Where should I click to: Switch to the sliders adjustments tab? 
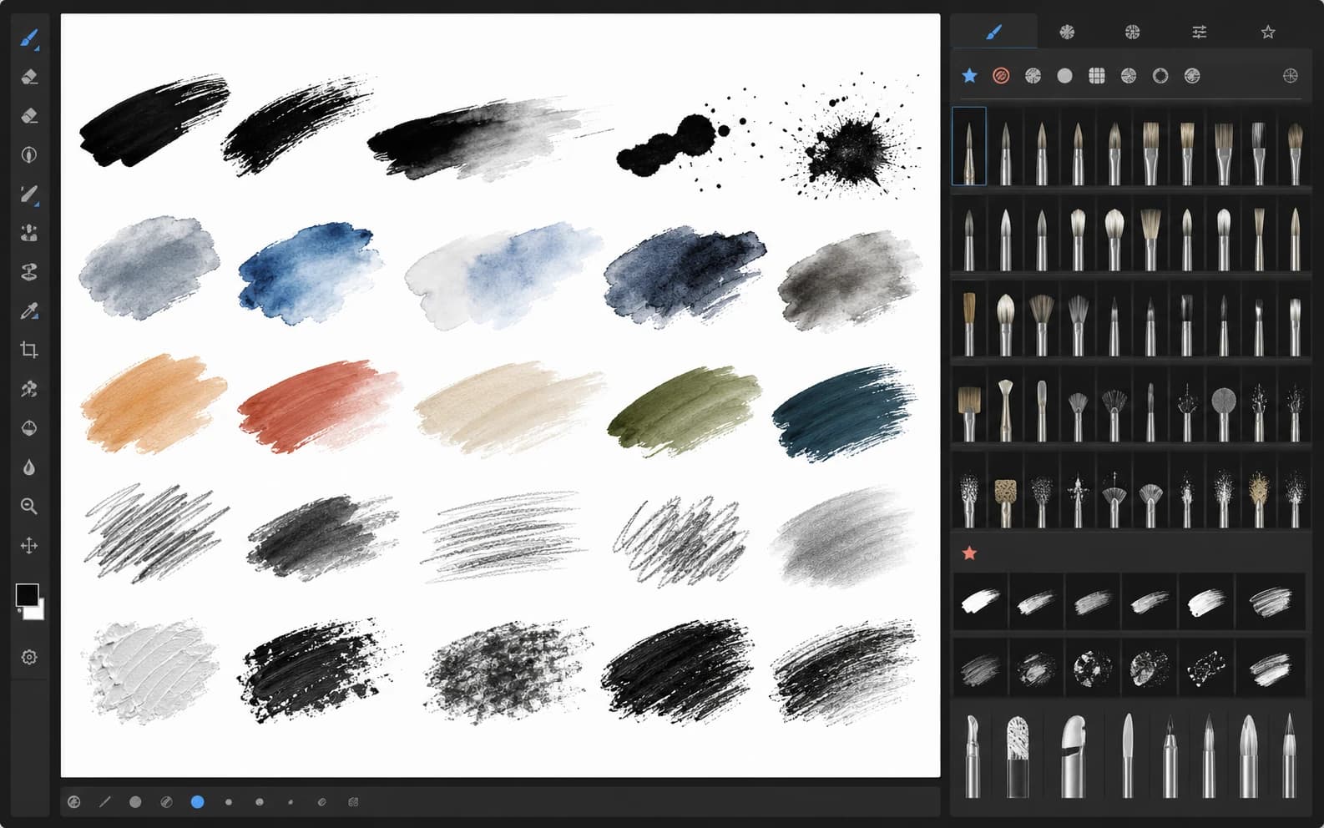point(1200,32)
